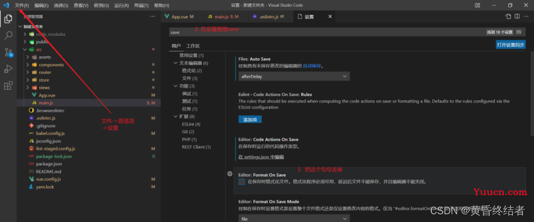534x222 pixels.
Task: Collapse the src folder
Action: point(25,50)
